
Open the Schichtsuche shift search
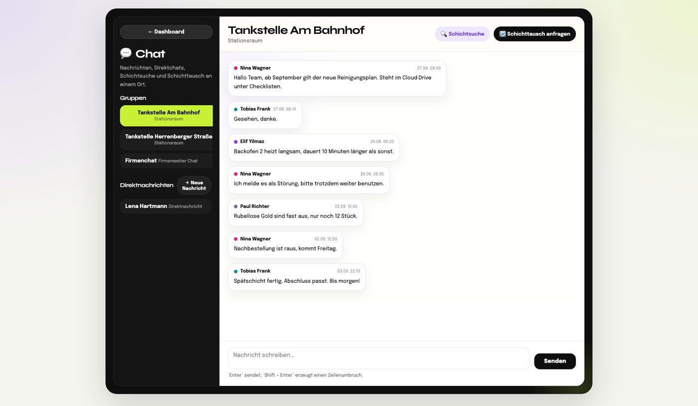click(x=462, y=34)
